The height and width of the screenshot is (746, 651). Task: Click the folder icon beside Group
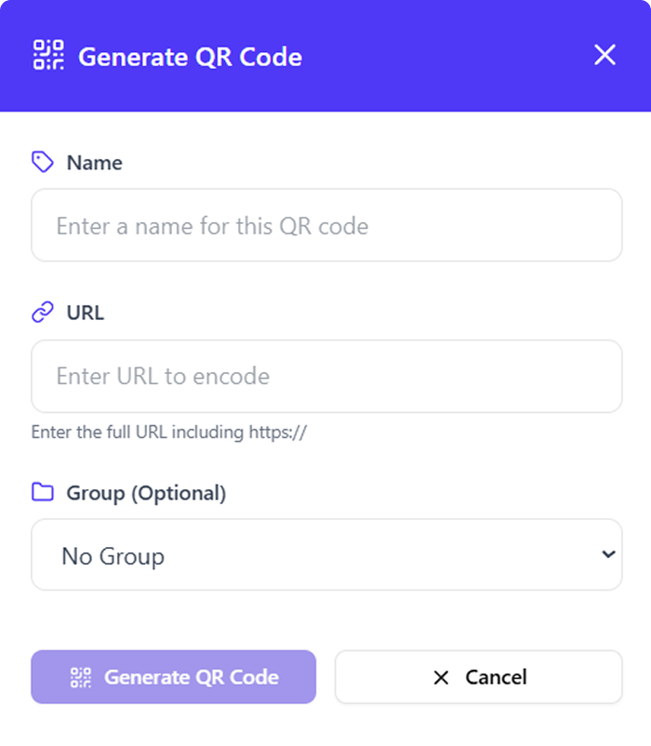pyautogui.click(x=43, y=492)
